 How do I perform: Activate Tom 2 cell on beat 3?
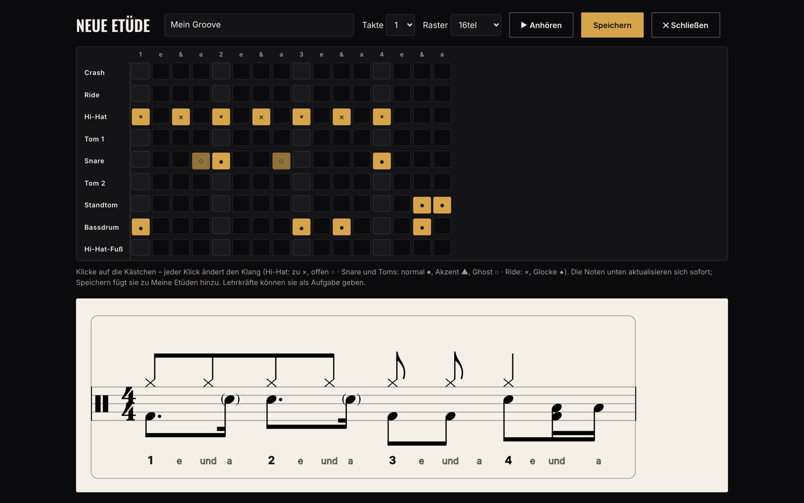[x=301, y=182]
